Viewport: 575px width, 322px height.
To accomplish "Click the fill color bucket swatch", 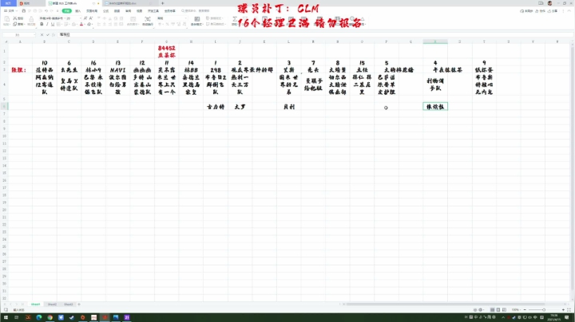I will pos(74,24).
